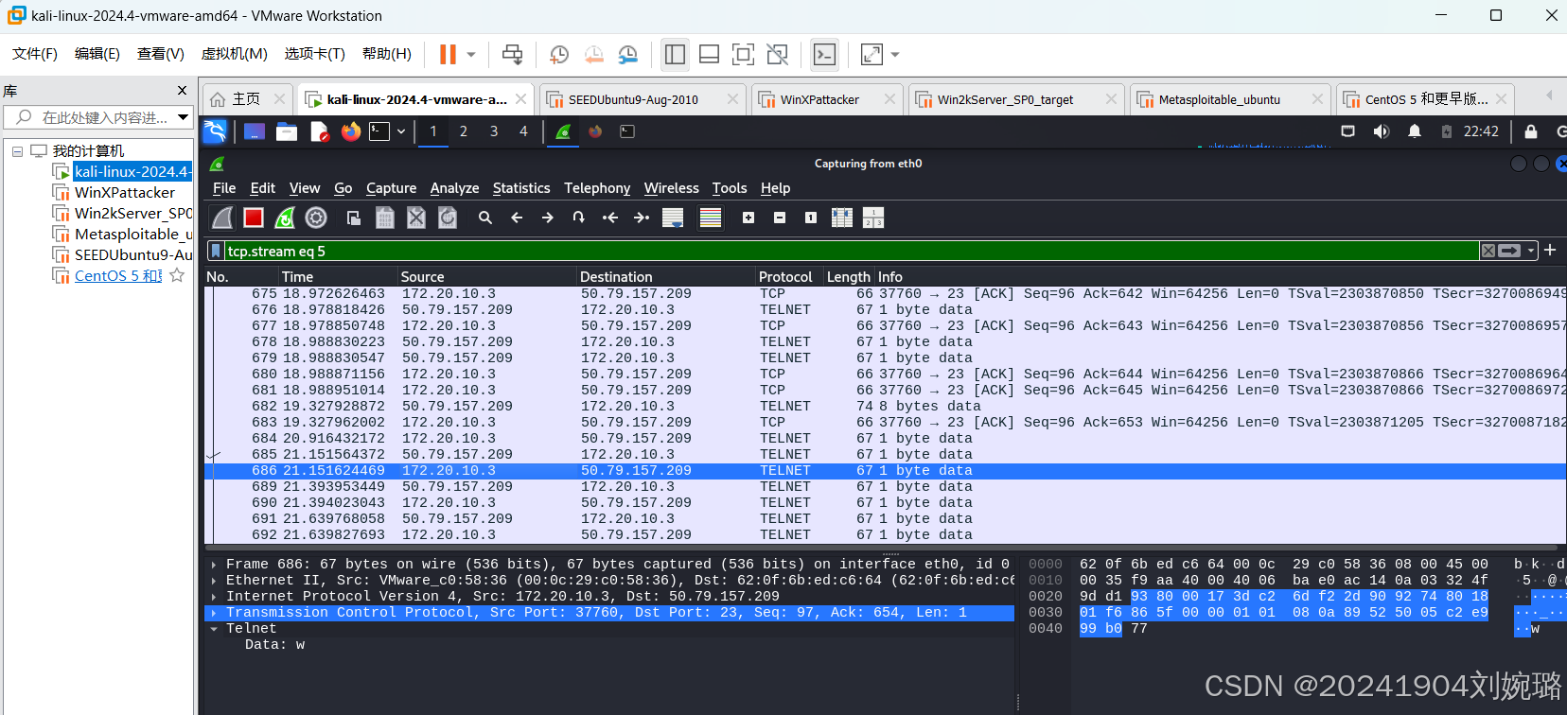Go to specified packet icon
Image resolution: width=1567 pixels, height=715 pixels.
578,218
